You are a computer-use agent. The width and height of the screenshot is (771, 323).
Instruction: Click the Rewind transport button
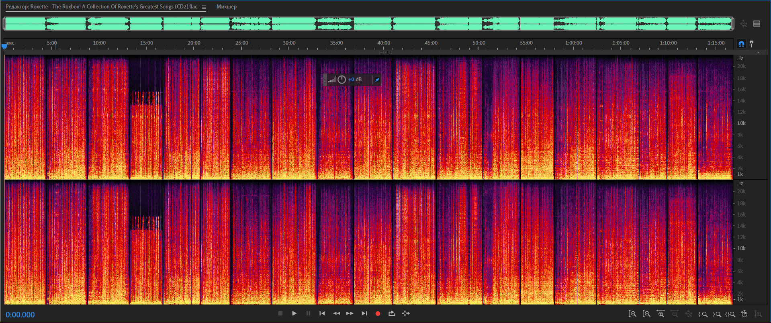pos(337,313)
